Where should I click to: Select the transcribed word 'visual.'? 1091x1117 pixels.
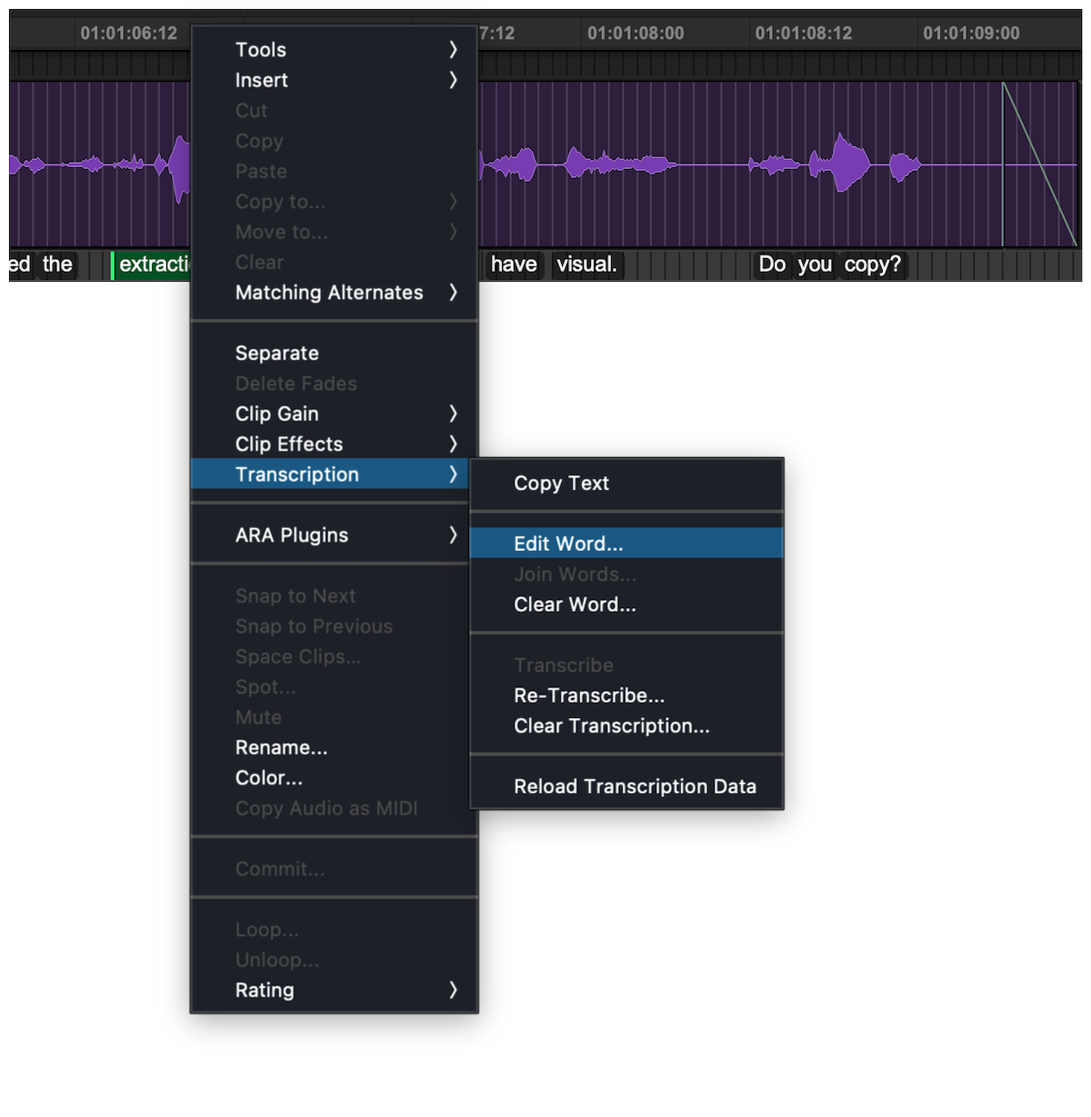[586, 264]
